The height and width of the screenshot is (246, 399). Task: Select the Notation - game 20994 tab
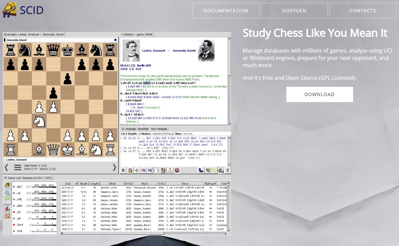(x=137, y=34)
